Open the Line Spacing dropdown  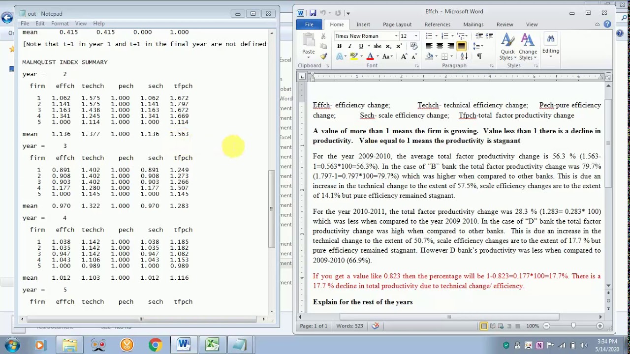[x=478, y=46]
